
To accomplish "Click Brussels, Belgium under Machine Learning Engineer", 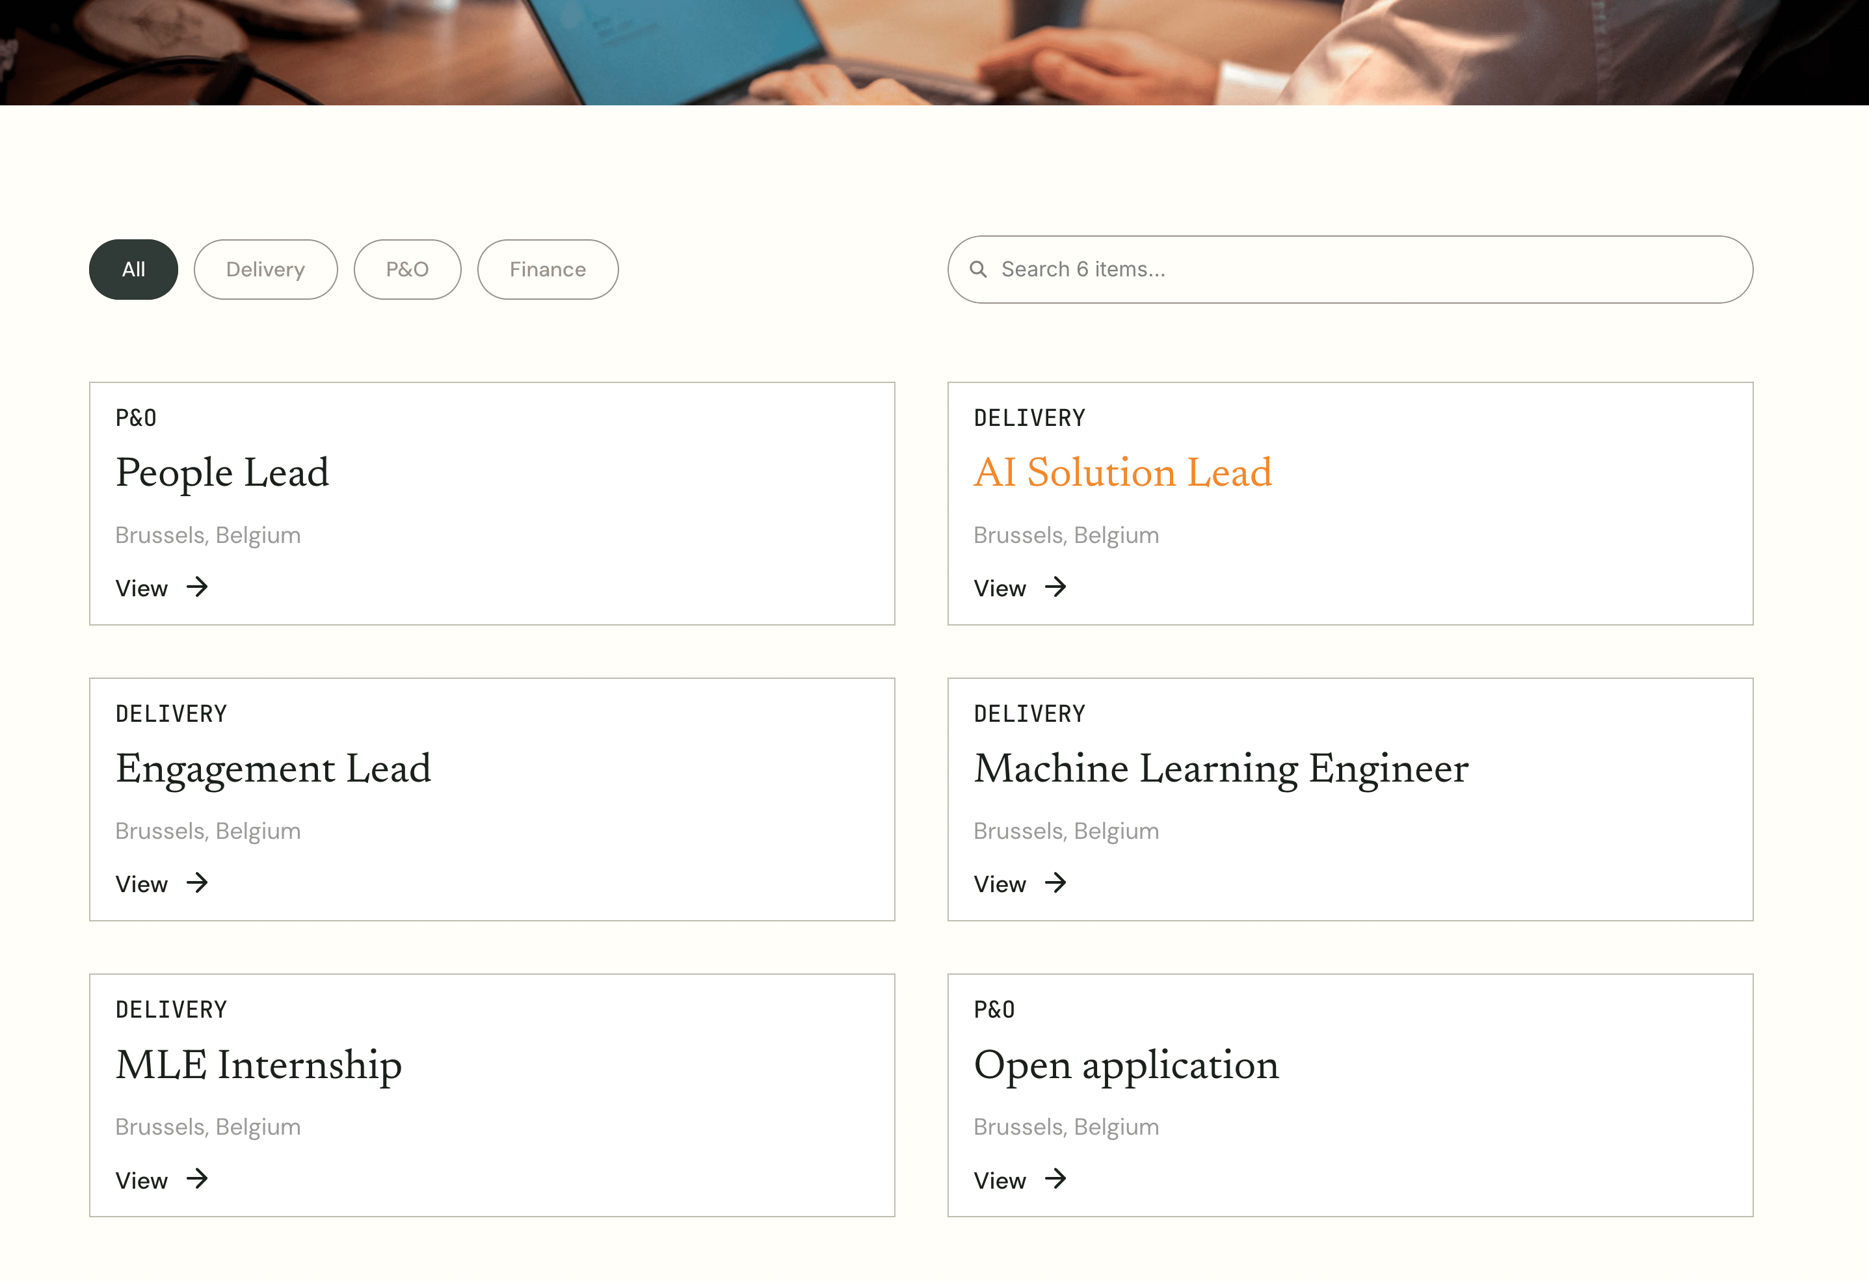I will pos(1067,832).
